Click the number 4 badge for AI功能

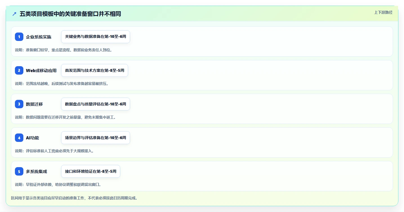coord(19,138)
